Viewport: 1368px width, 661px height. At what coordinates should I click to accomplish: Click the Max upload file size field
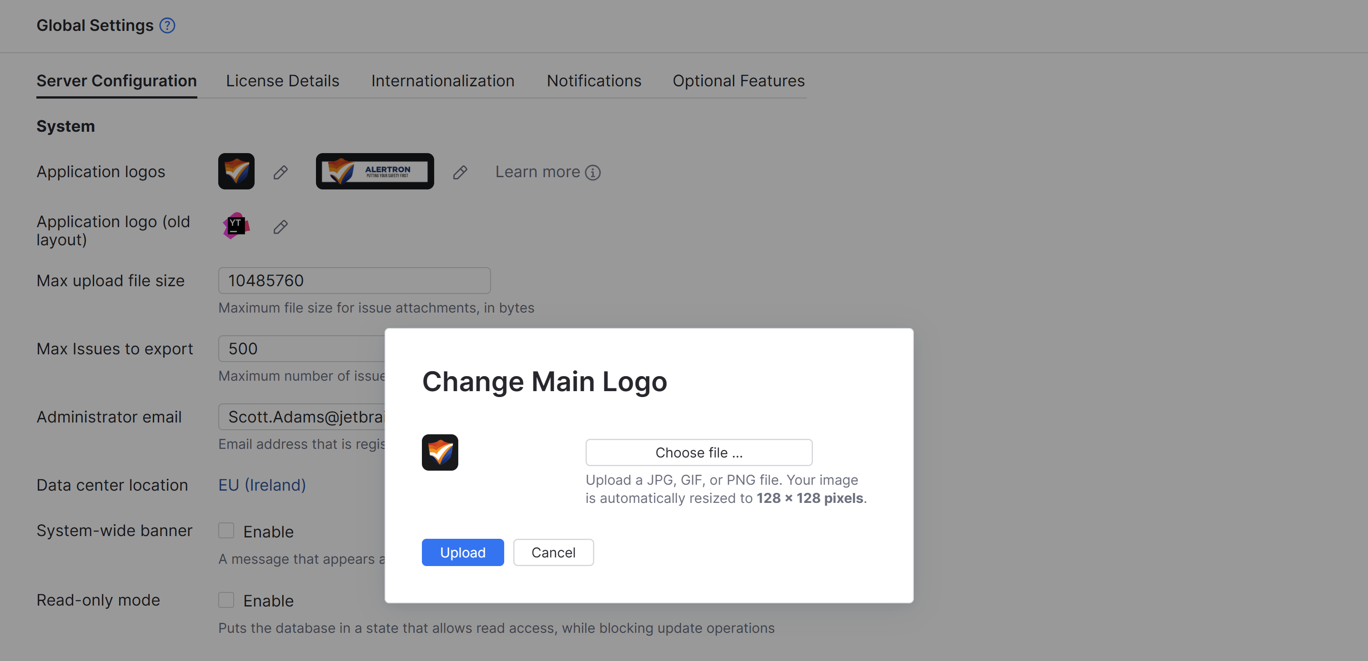(x=354, y=281)
